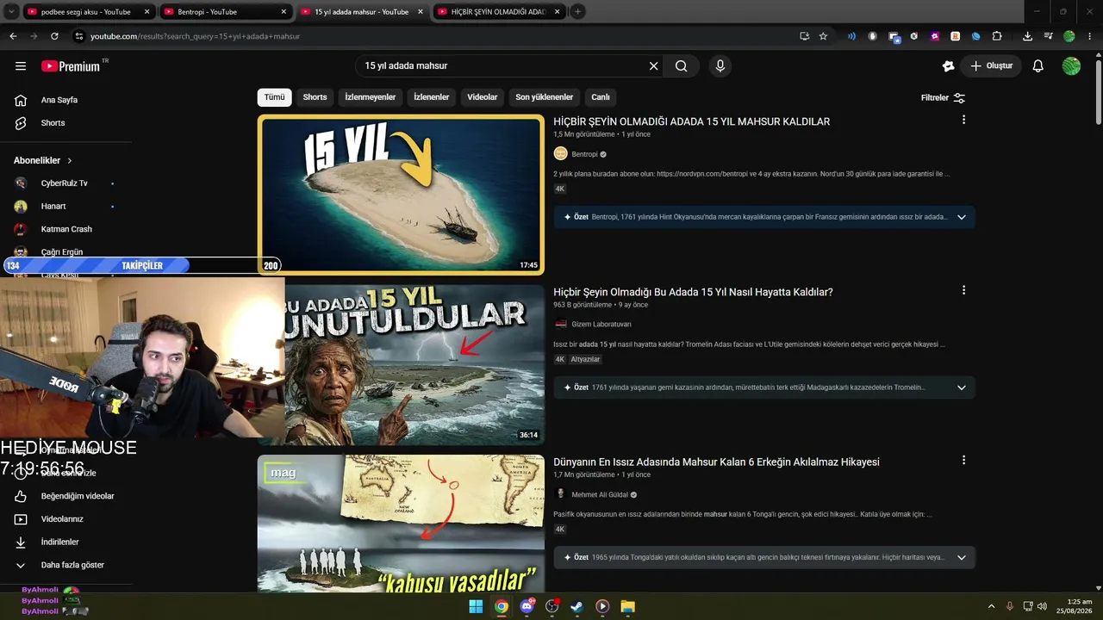Click the Chrome address bar URL
The height and width of the screenshot is (620, 1103).
pyautogui.click(x=195, y=36)
